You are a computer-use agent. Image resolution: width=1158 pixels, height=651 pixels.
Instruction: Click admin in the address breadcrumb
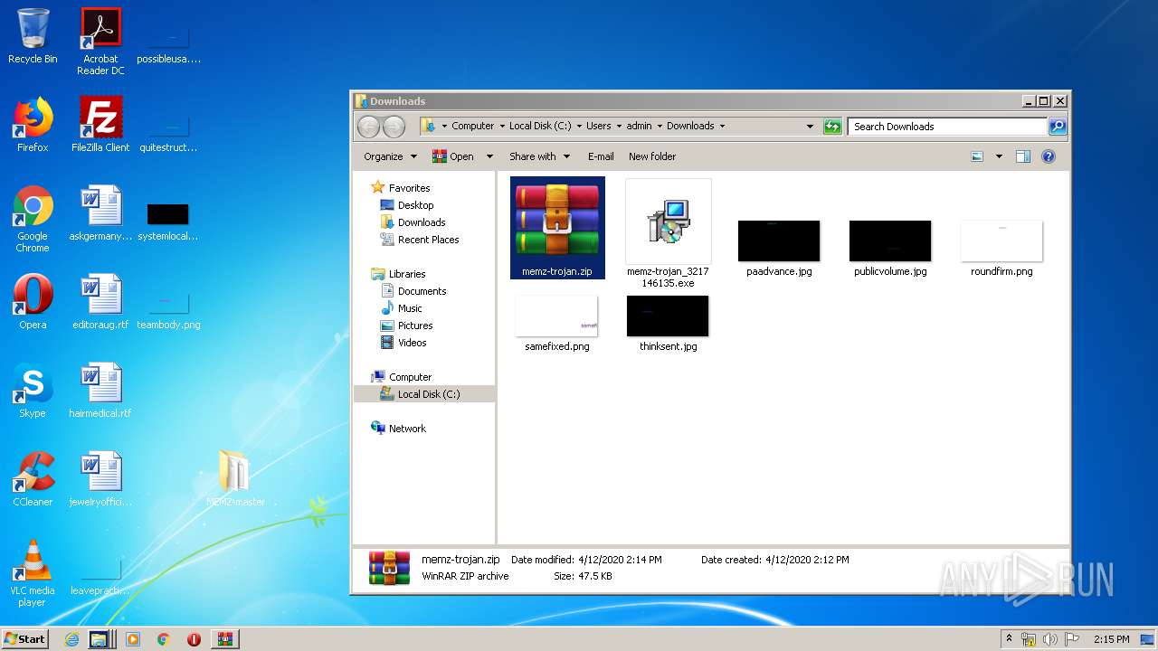tap(639, 126)
